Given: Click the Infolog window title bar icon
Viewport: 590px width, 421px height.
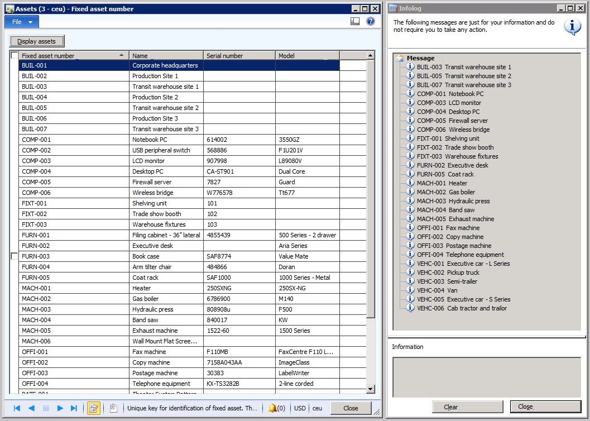Looking at the screenshot, I should (x=393, y=8).
